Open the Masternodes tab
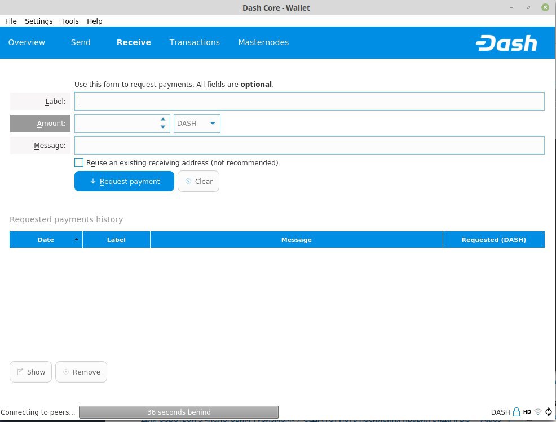Image resolution: width=556 pixels, height=422 pixels. pyautogui.click(x=263, y=42)
